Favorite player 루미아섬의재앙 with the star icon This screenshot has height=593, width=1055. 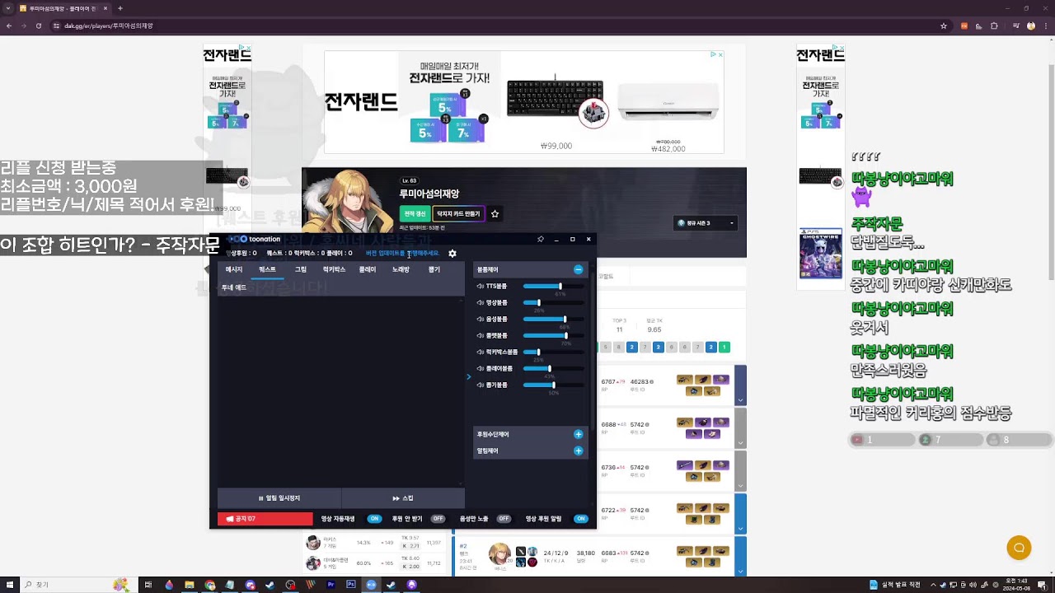coord(495,213)
